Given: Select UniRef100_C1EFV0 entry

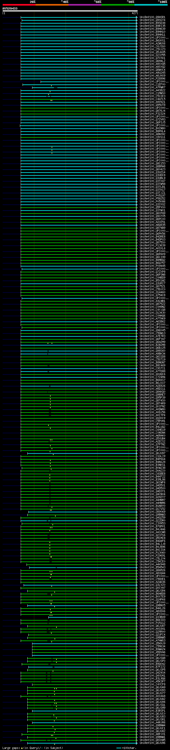Looking at the screenshot, I should pyautogui.click(x=152, y=84).
